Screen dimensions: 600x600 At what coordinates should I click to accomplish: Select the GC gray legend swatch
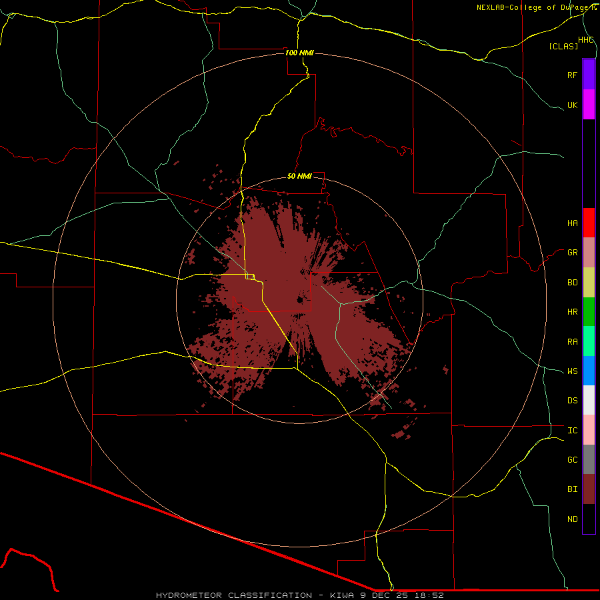point(589,459)
